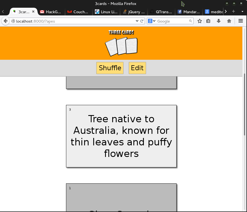Go to the Firefox home page icon
This screenshot has height=212, width=247.
tap(229, 21)
